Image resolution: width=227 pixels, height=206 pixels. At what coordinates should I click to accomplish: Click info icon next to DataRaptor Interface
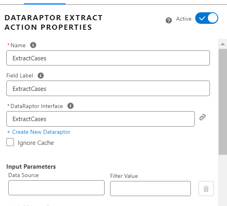(x=70, y=106)
